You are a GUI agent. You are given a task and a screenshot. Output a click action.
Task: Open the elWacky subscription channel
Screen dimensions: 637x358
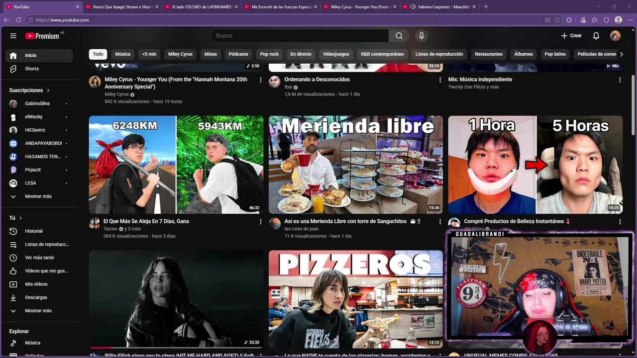coord(39,117)
